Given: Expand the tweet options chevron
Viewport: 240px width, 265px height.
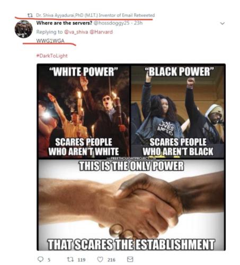Looking at the screenshot, I should click(x=223, y=23).
